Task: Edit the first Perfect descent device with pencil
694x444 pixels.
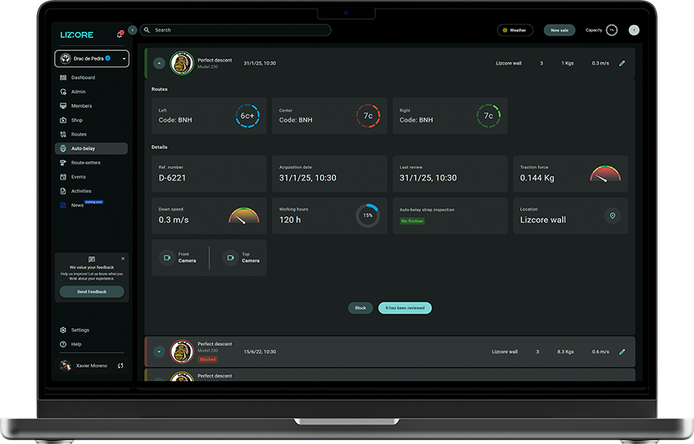Action: point(622,63)
